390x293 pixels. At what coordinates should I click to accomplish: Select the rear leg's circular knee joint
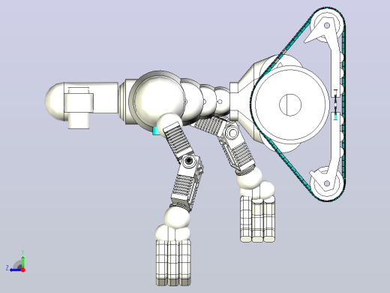click(x=232, y=133)
